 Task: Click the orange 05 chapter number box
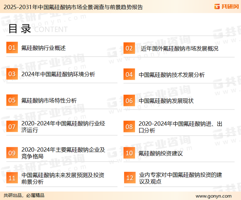pyautogui.click(x=12, y=100)
